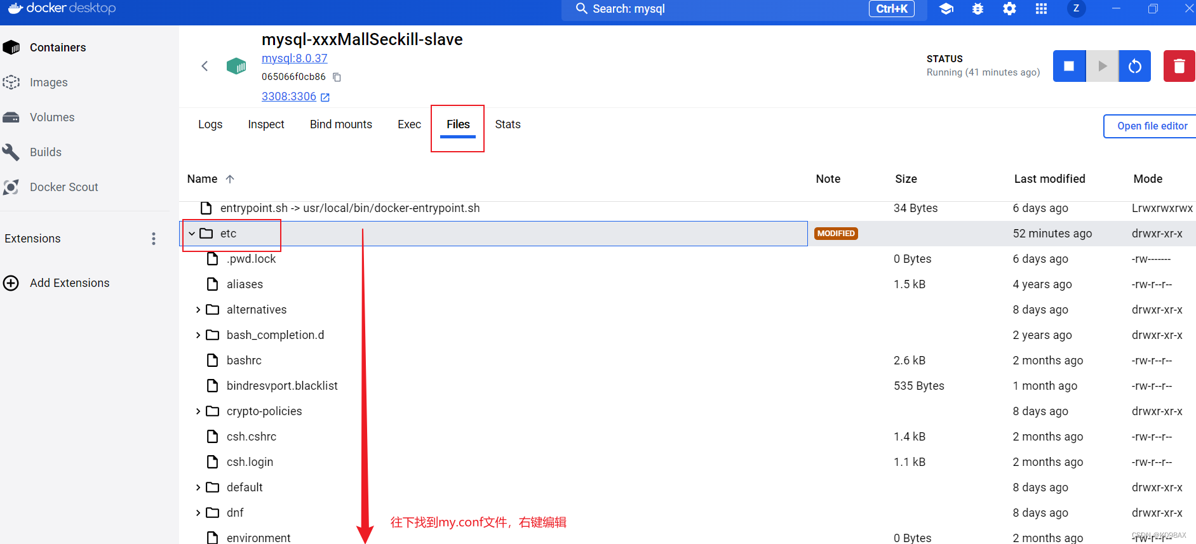Viewport: 1196px width, 544px height.
Task: Click the Size column header
Action: click(906, 179)
